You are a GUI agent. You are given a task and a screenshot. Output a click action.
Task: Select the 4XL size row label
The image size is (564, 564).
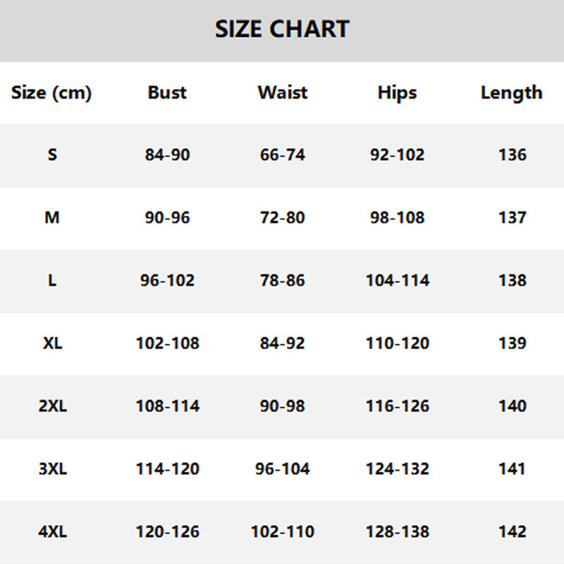pyautogui.click(x=52, y=532)
